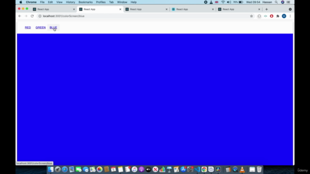Image resolution: width=310 pixels, height=174 pixels.
Task: Open the Window menu
Action: pyautogui.click(x=122, y=2)
